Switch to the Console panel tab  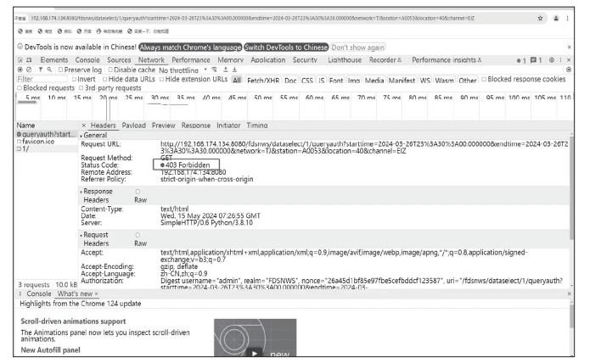pyautogui.click(x=87, y=60)
